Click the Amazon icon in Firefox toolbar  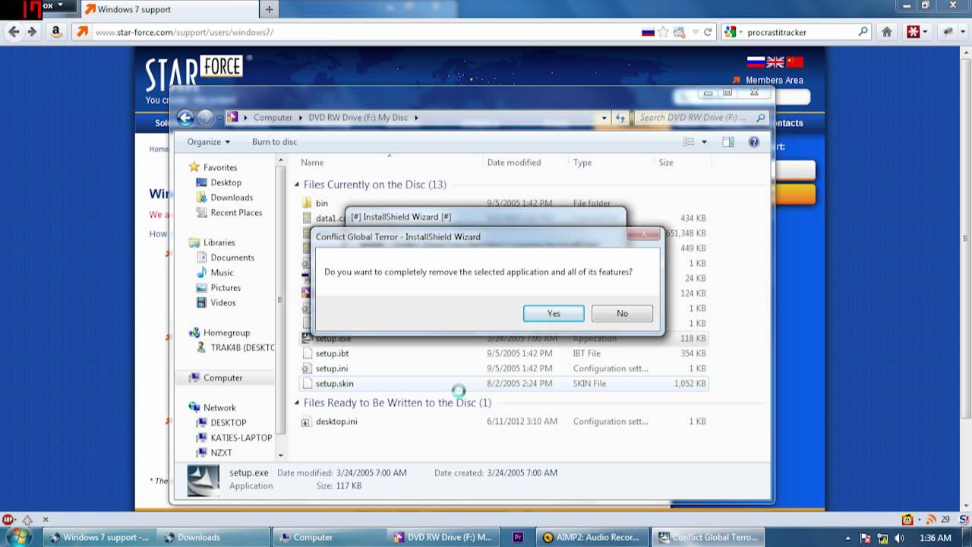(56, 32)
